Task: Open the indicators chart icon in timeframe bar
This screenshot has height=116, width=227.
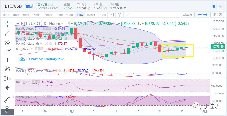Action: pos(111,15)
